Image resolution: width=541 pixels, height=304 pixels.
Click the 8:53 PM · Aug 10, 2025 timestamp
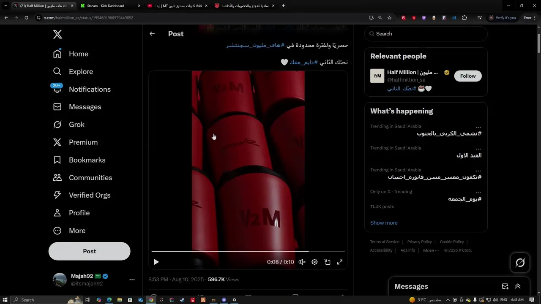pyautogui.click(x=176, y=280)
